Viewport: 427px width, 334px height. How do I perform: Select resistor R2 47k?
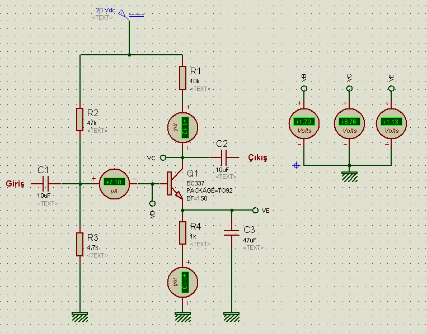point(80,119)
